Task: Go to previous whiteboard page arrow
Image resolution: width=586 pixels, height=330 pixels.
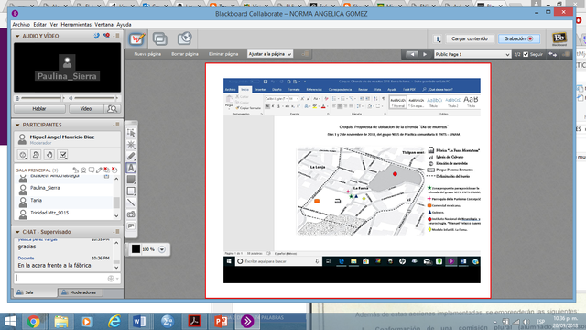Action: 412,54
